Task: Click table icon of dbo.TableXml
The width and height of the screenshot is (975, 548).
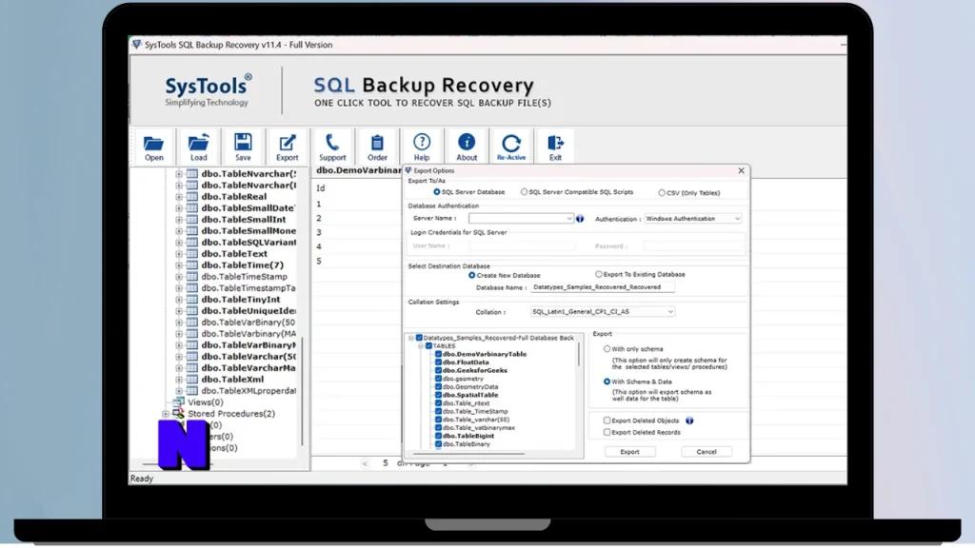Action: (x=192, y=379)
